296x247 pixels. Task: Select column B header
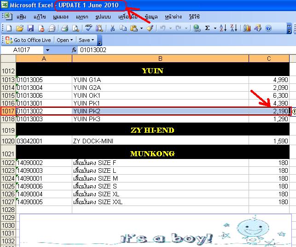[160, 58]
